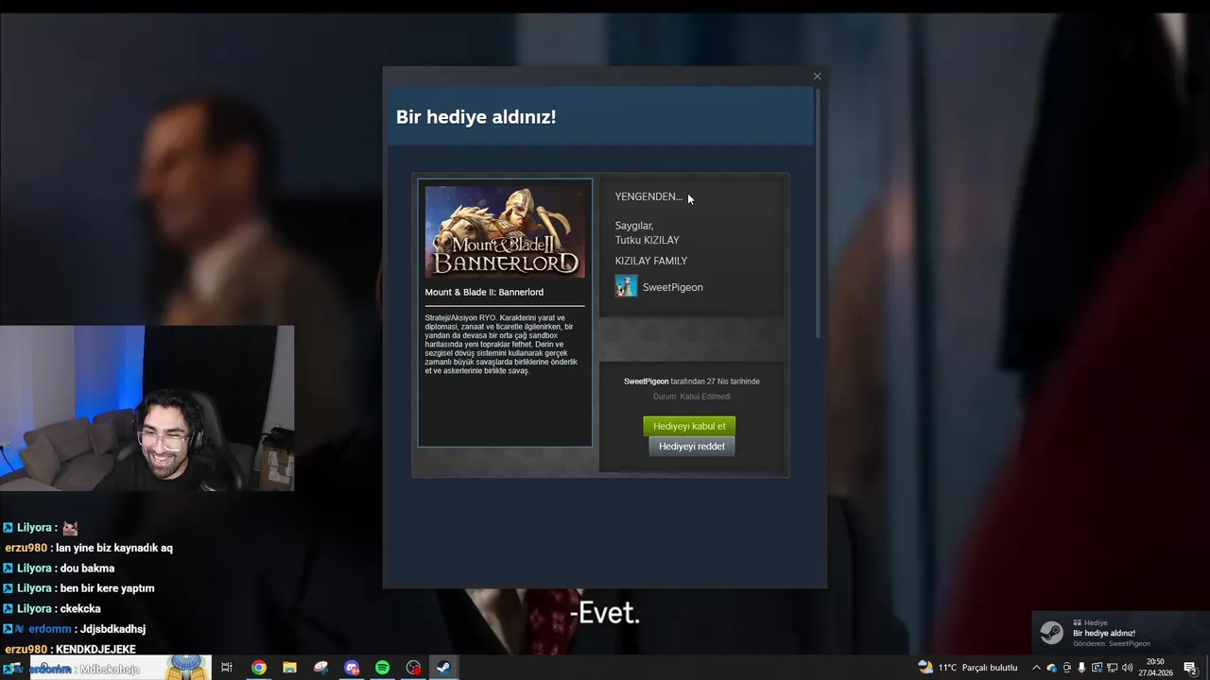1210x680 pixels.
Task: Click Bir hediye aldınız! dialog heading
Action: (475, 117)
